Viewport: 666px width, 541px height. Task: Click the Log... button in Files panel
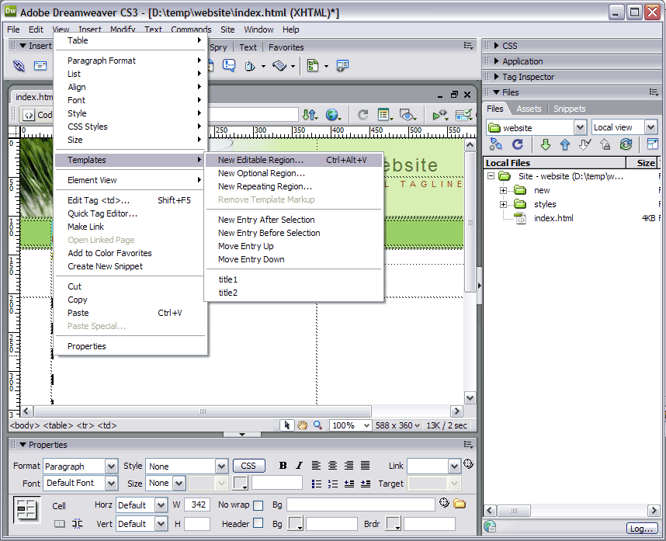pyautogui.click(x=641, y=529)
